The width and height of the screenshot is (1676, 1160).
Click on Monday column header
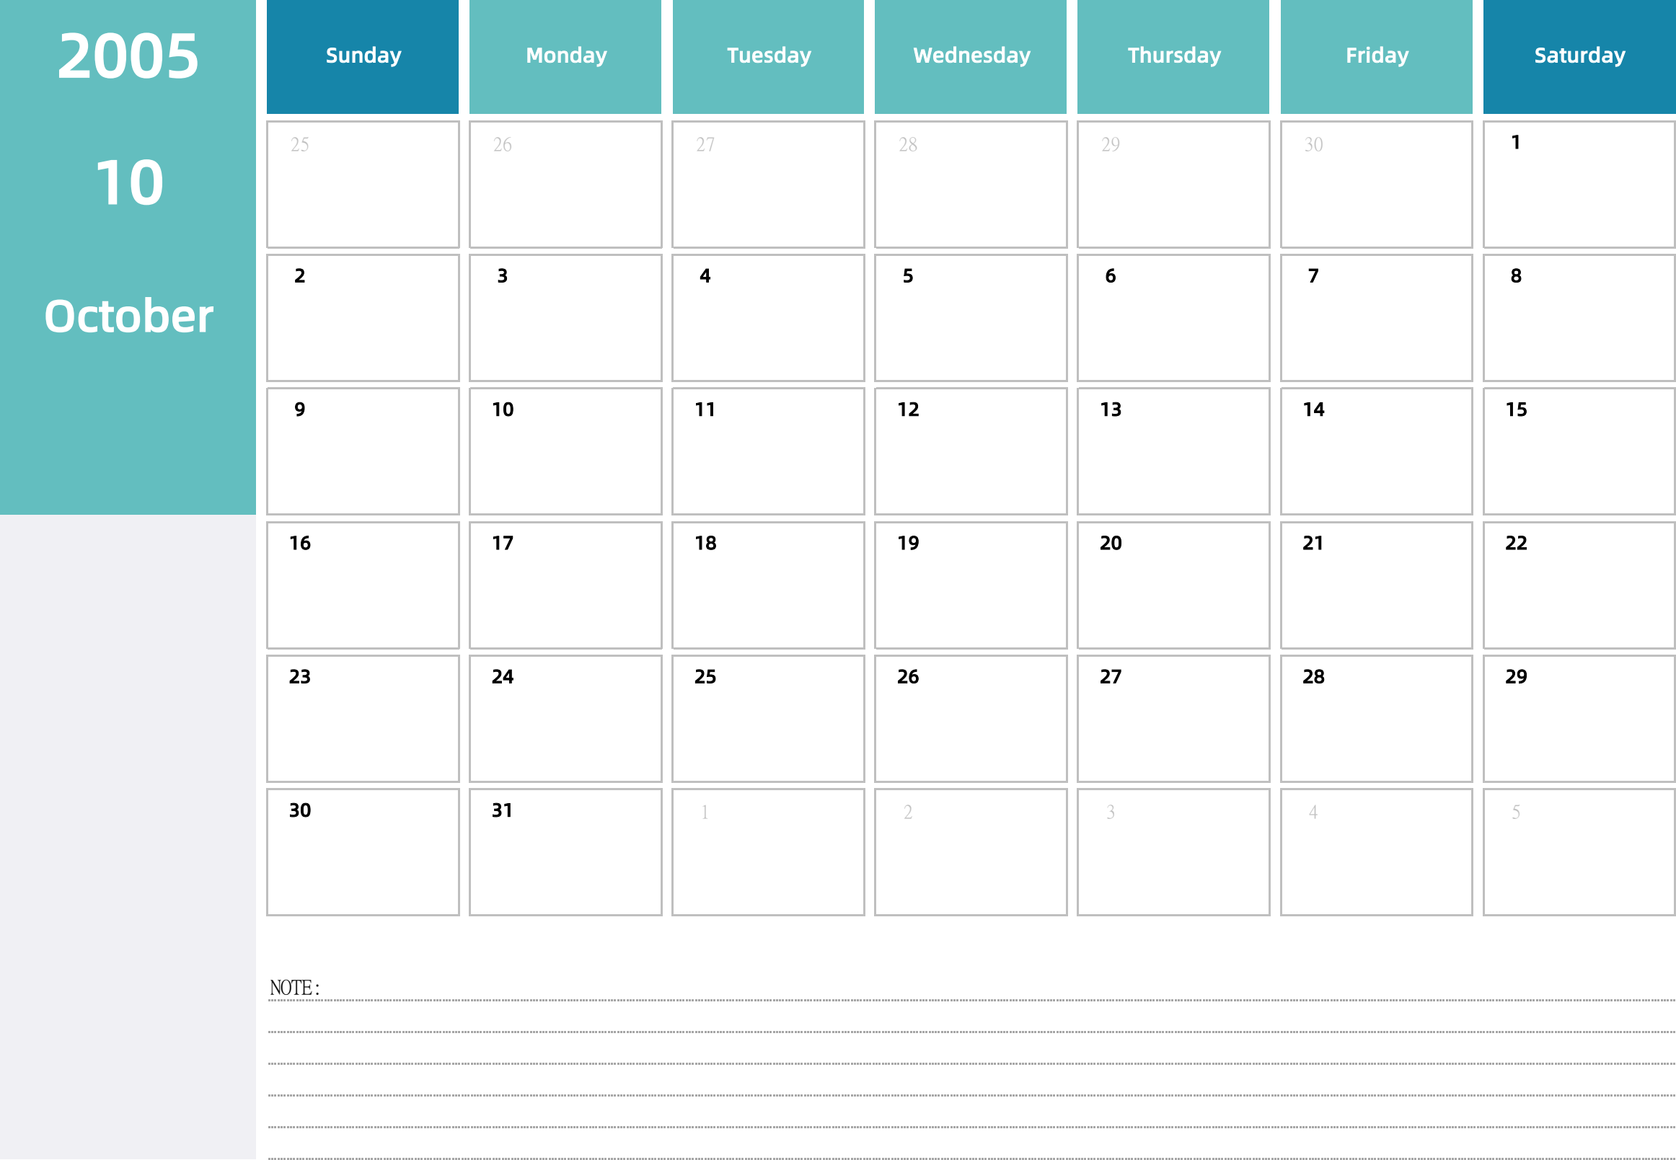click(x=567, y=51)
